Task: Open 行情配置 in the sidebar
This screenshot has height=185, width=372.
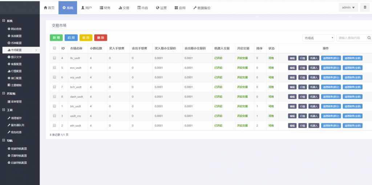Action: click(x=17, y=71)
